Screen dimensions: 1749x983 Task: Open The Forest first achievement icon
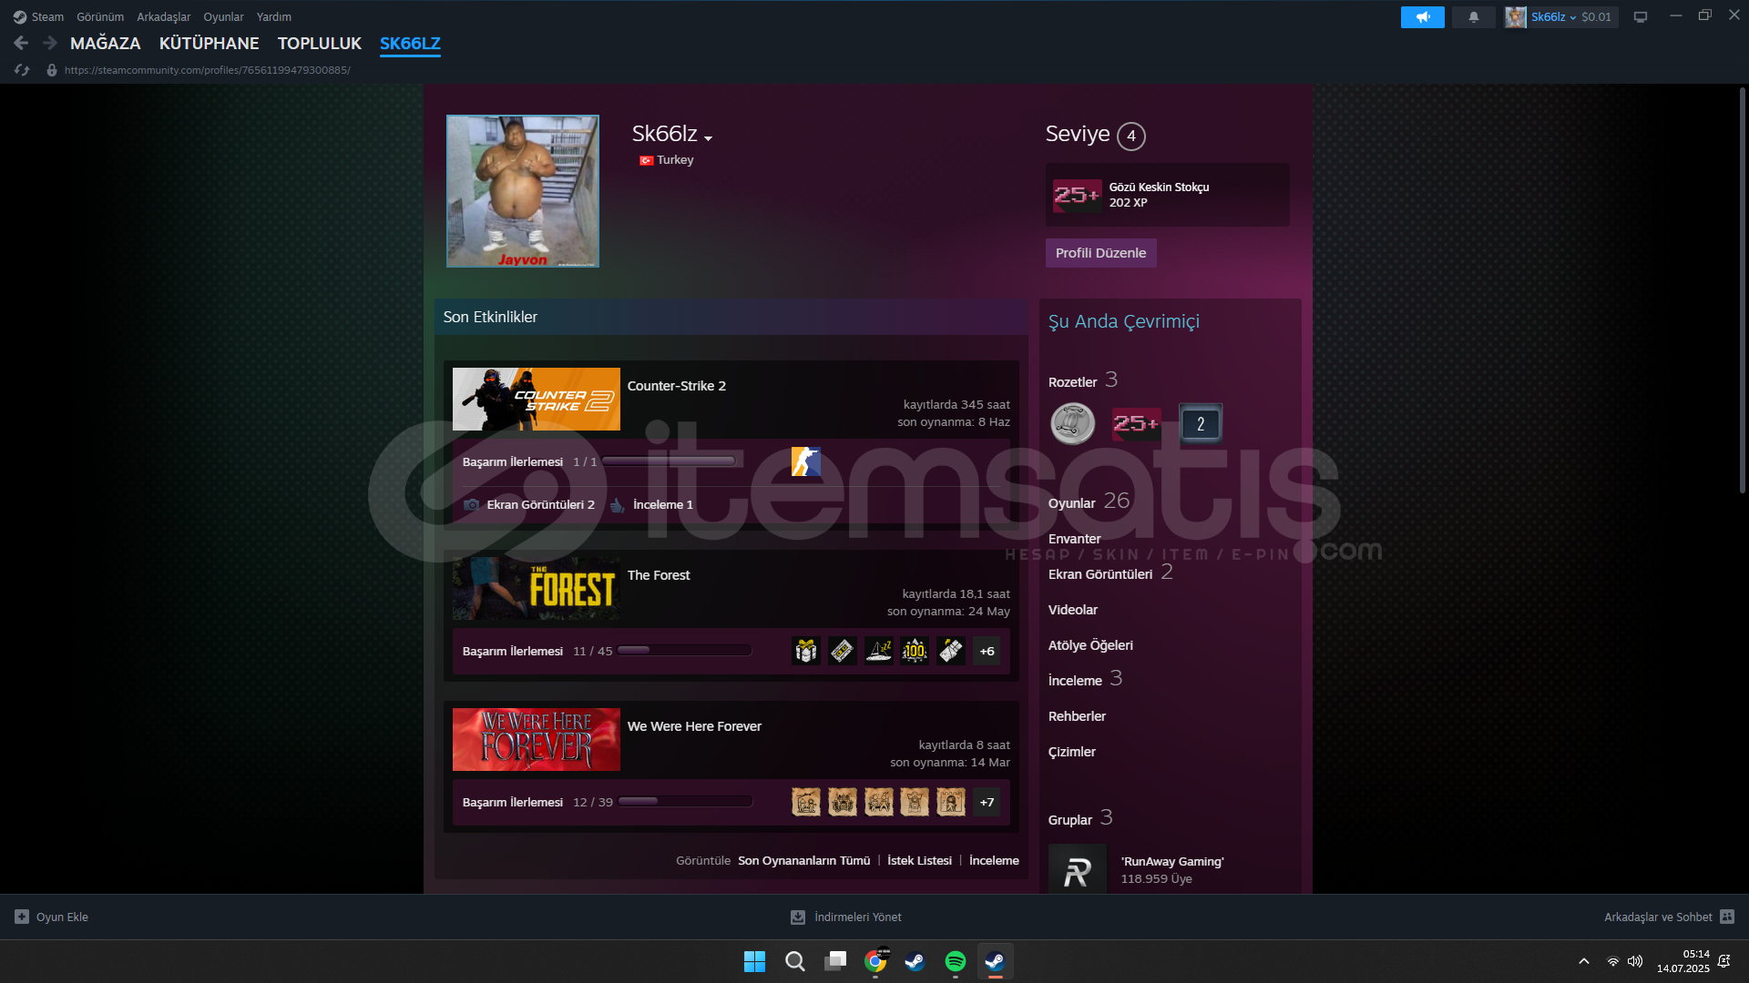pyautogui.click(x=805, y=651)
